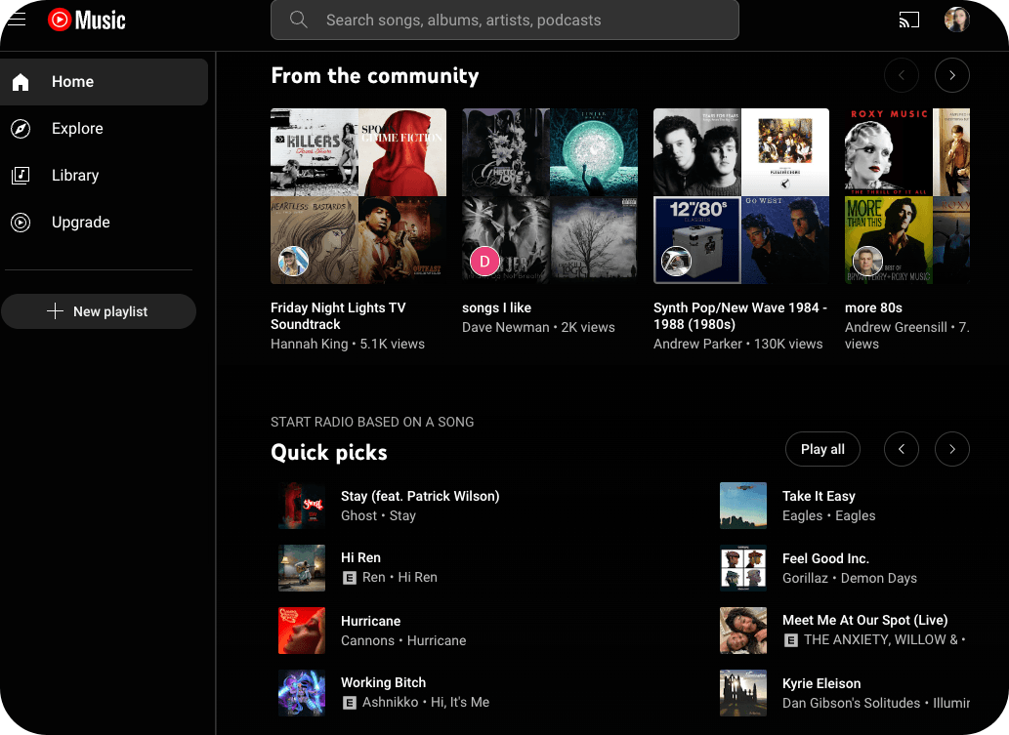Play the Hurricane by Cannons album art
The width and height of the screenshot is (1009, 735).
click(x=302, y=631)
